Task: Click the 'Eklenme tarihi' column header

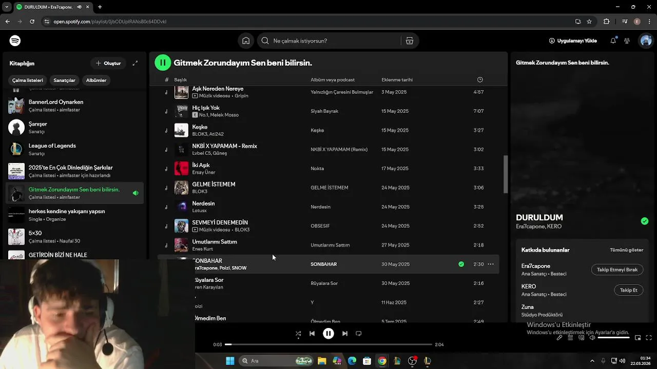Action: (397, 79)
